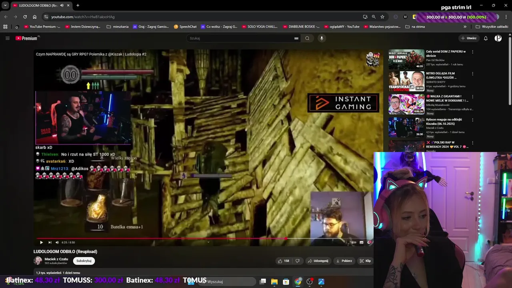Open options for Cały serial DOM Z PAPIERU
Viewport: 512px width, 288px height.
coord(472,52)
